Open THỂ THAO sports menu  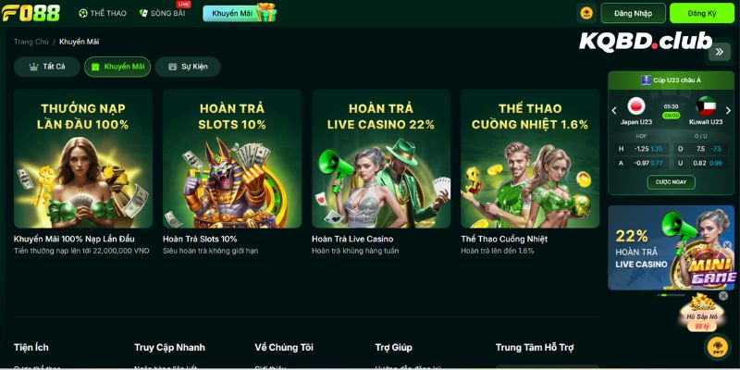(103, 13)
